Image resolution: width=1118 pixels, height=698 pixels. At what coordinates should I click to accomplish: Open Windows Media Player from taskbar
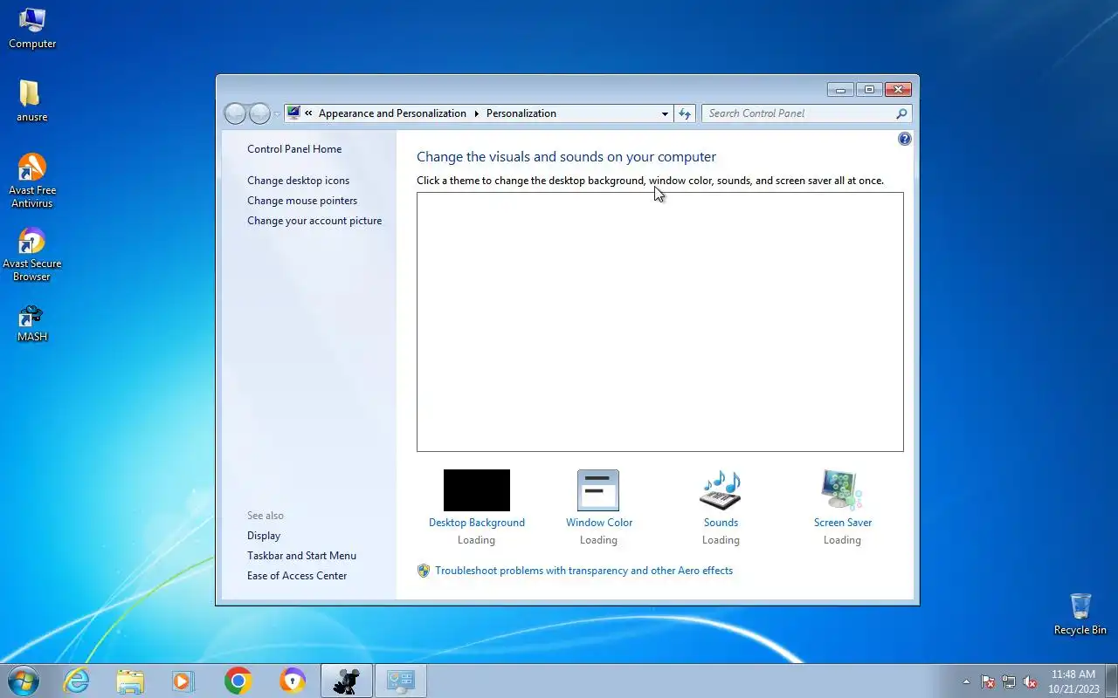[183, 681]
